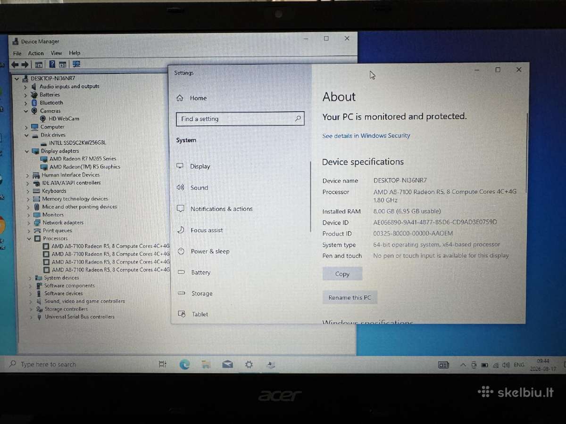Click the Back arrow in Device Manager toolbar

pos(15,65)
